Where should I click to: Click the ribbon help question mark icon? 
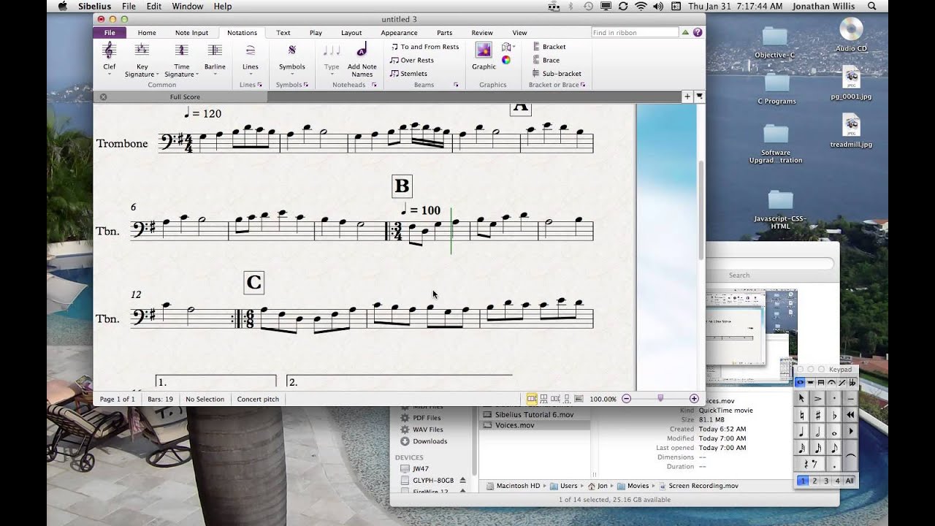(698, 32)
